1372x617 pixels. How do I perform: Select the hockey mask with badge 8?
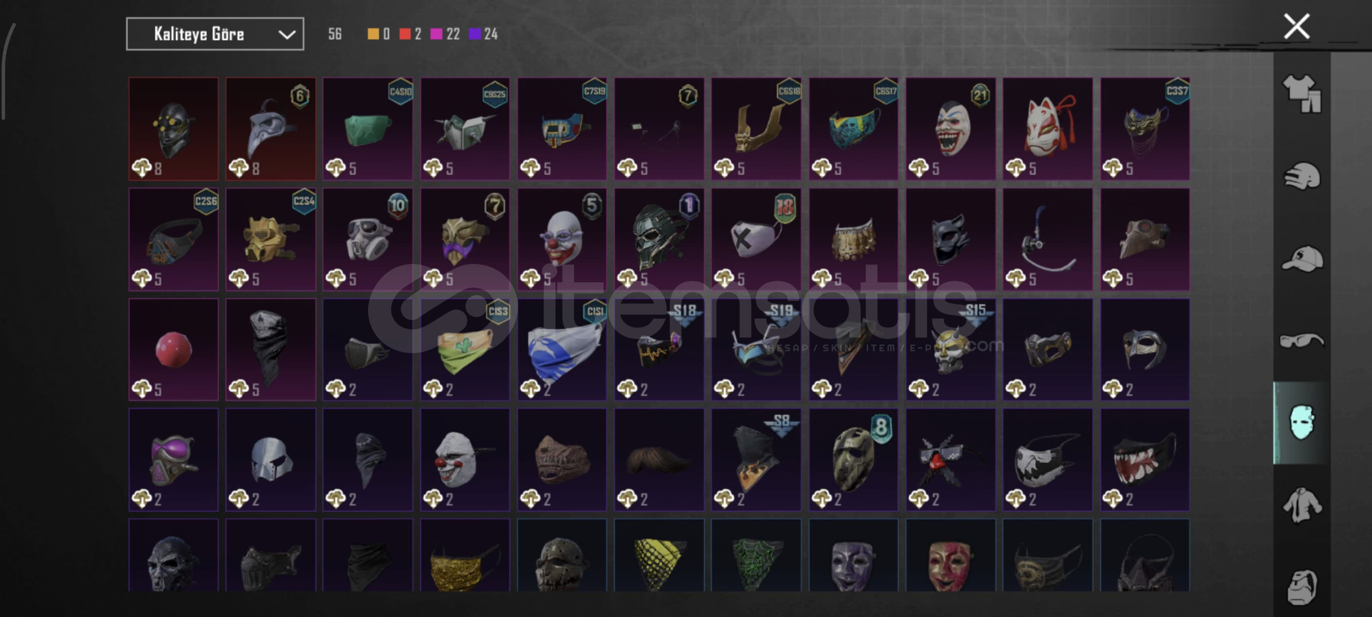(853, 460)
